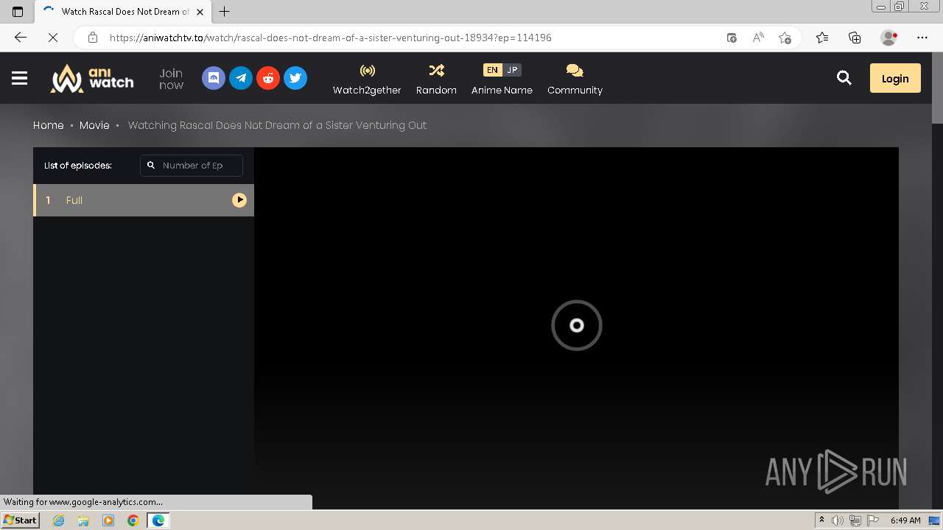Image resolution: width=943 pixels, height=530 pixels.
Task: Open the Discord community link
Action: (x=214, y=78)
